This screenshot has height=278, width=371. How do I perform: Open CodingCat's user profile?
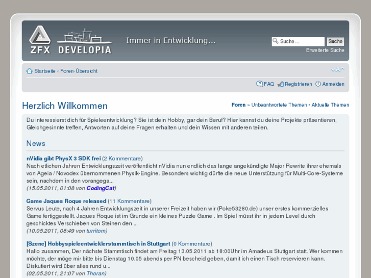click(x=101, y=188)
